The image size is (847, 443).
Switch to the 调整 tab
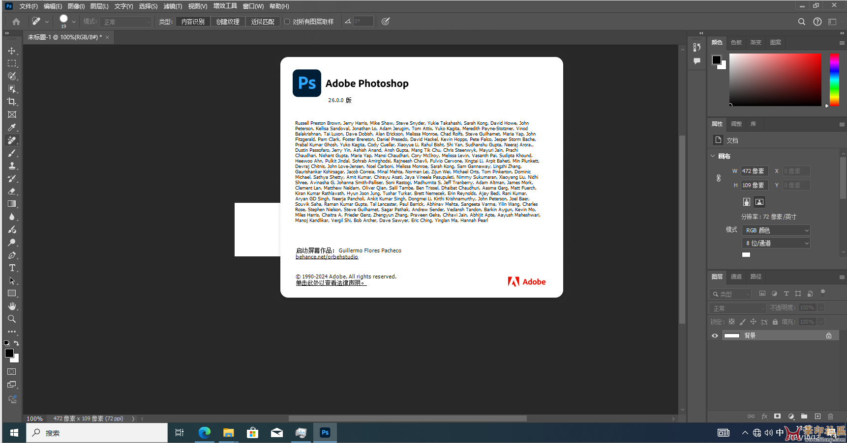click(736, 124)
